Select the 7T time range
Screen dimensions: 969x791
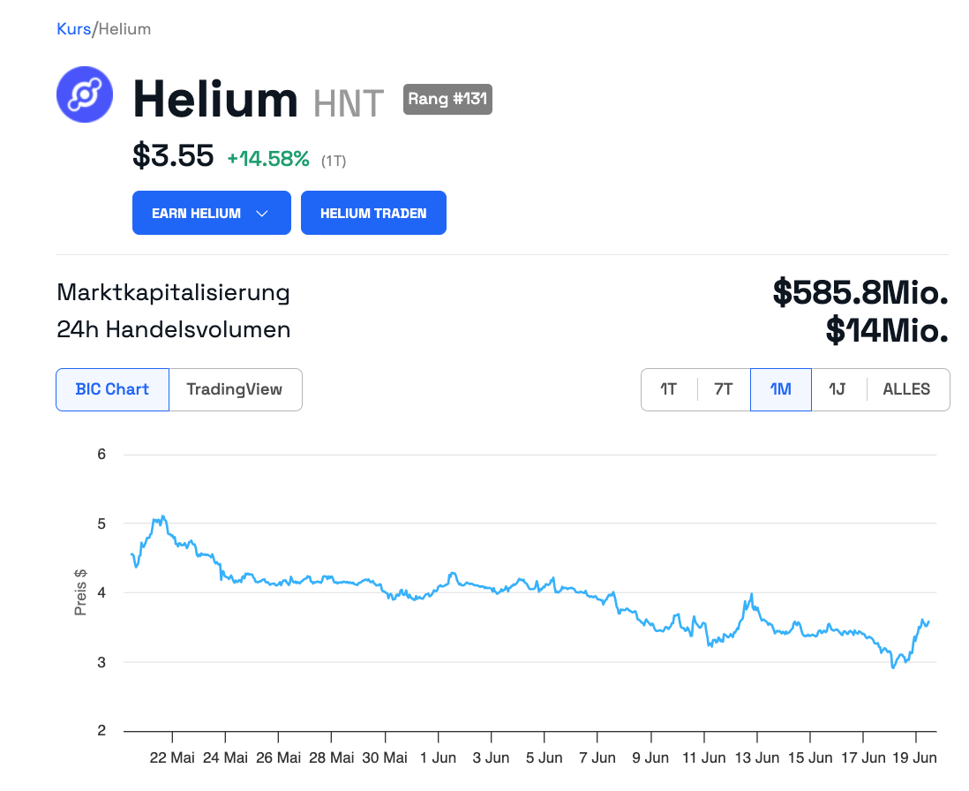723,389
